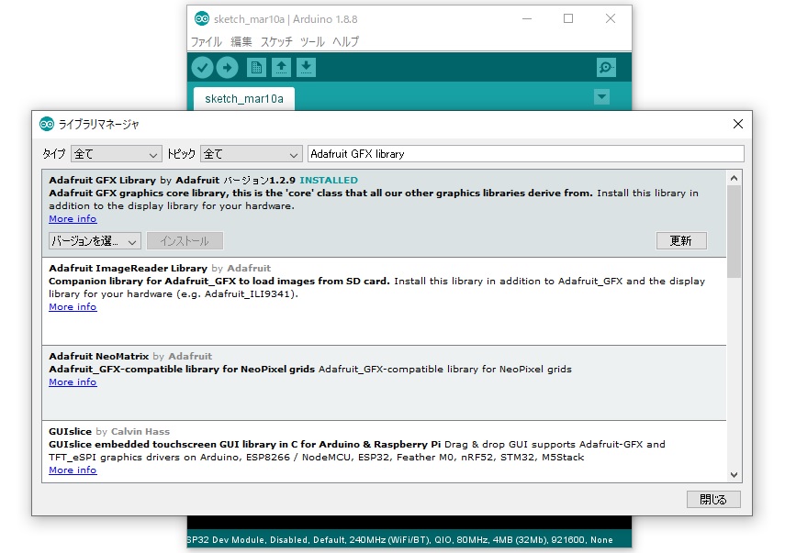This screenshot has height=553, width=785.
Task: Click the Arduino logo in Library Manager title
Action: pyautogui.click(x=47, y=124)
